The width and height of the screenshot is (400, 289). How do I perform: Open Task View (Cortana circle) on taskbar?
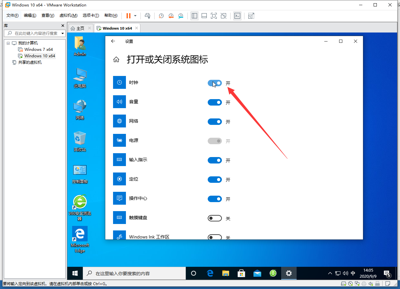pyautogui.click(x=194, y=273)
